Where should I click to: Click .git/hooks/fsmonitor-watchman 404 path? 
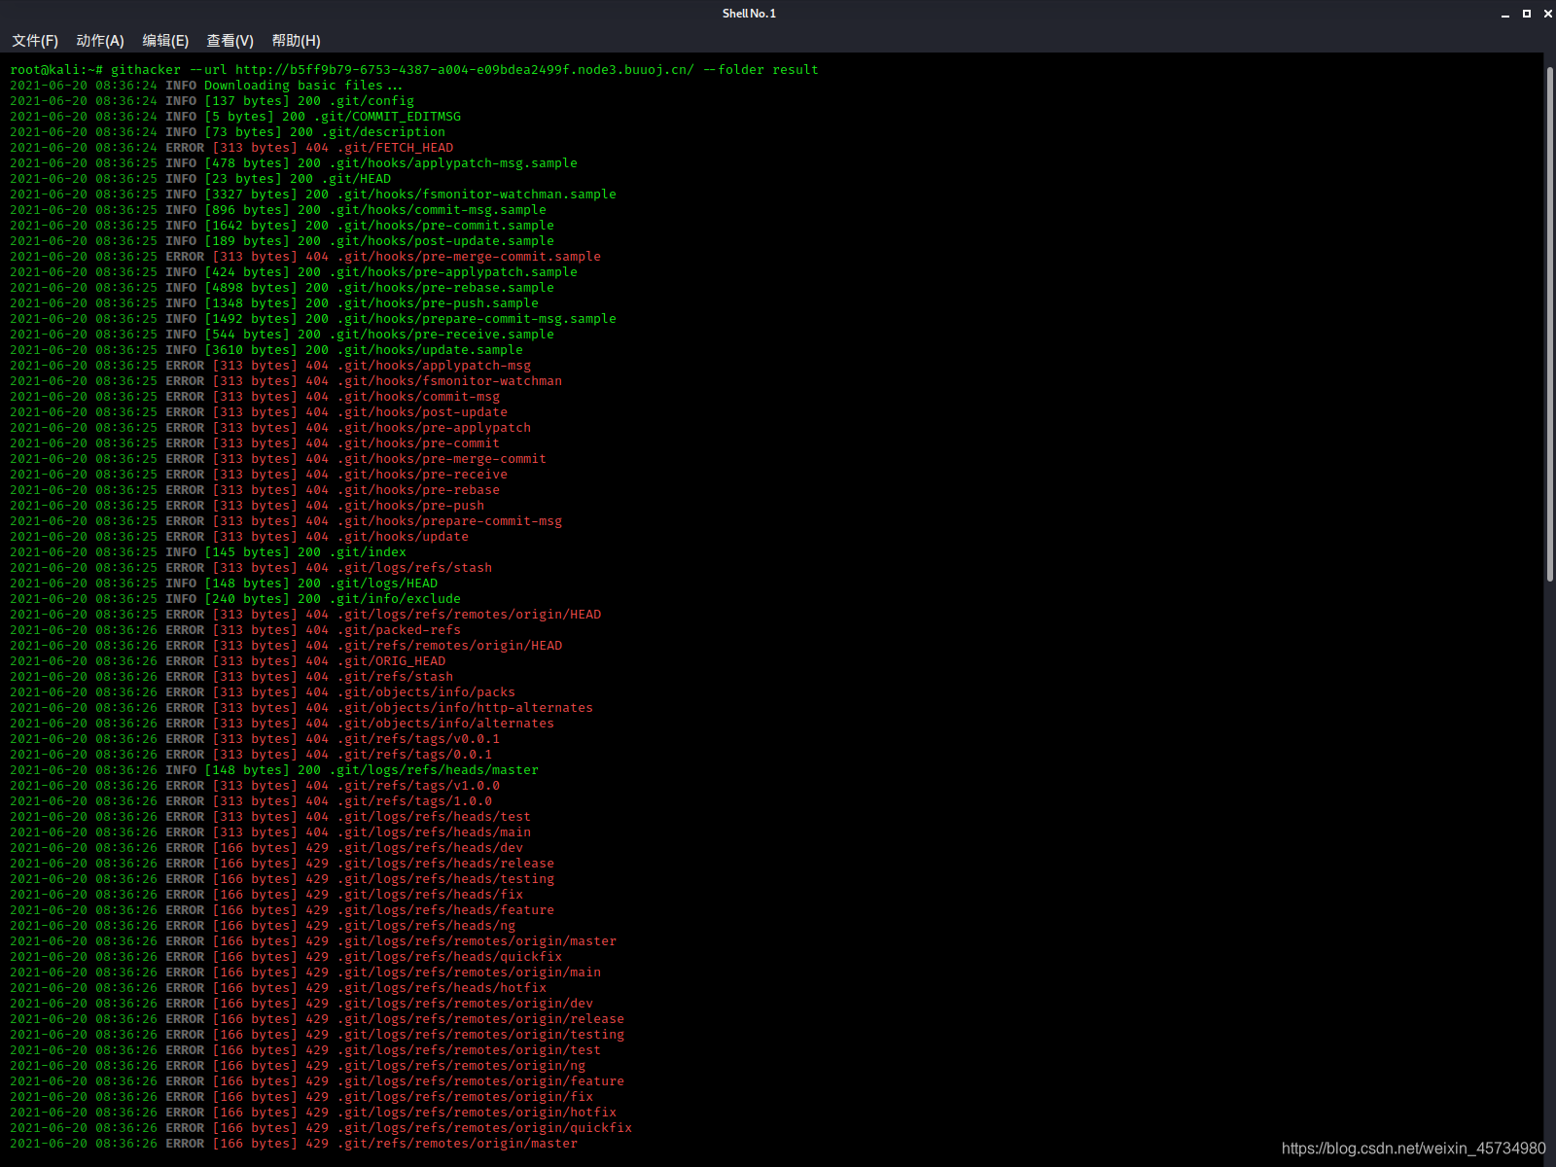pos(449,381)
